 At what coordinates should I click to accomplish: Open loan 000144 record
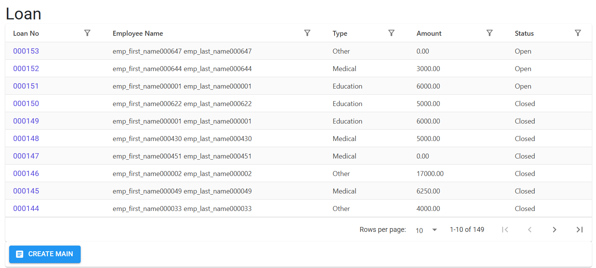click(26, 208)
